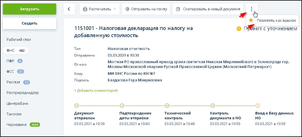Screen dimensions: 302x137
Task: Click the 'Документ отправлен' green checkmark
Action: [x=76, y=106]
